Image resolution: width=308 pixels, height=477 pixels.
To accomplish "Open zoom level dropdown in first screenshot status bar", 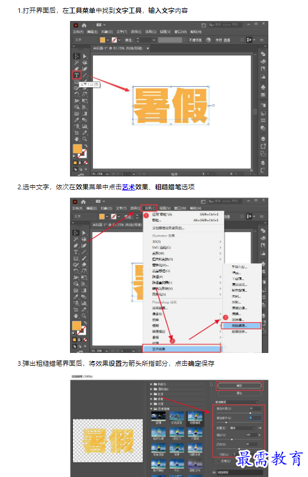I will tap(107, 174).
